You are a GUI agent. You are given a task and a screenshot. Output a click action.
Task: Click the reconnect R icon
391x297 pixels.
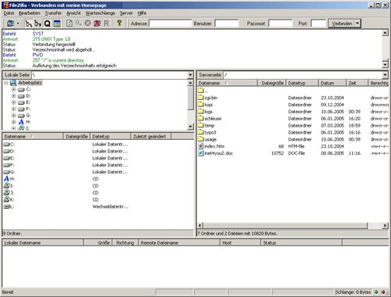[106, 23]
